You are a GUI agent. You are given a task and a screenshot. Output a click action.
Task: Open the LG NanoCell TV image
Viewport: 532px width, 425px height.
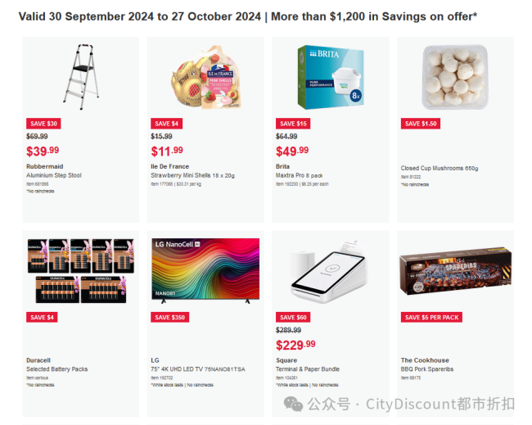(x=205, y=270)
